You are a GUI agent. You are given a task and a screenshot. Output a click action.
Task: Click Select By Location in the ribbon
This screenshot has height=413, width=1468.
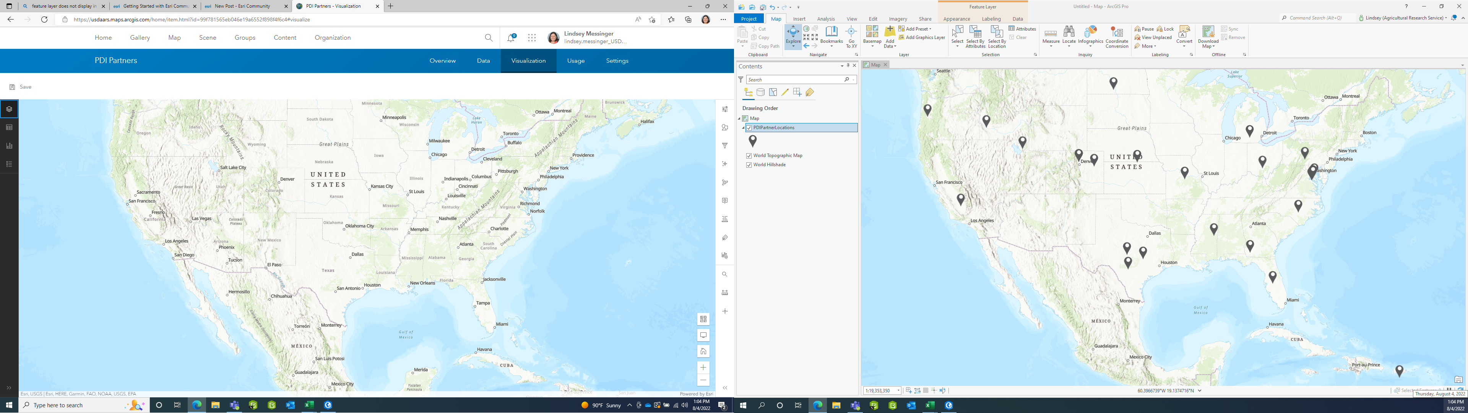[997, 37]
